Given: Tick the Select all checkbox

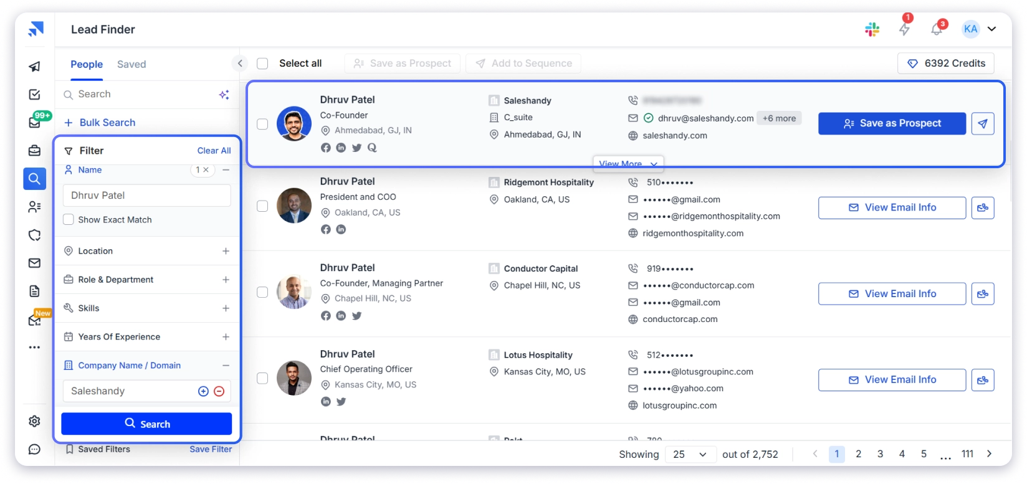Looking at the screenshot, I should coord(262,64).
